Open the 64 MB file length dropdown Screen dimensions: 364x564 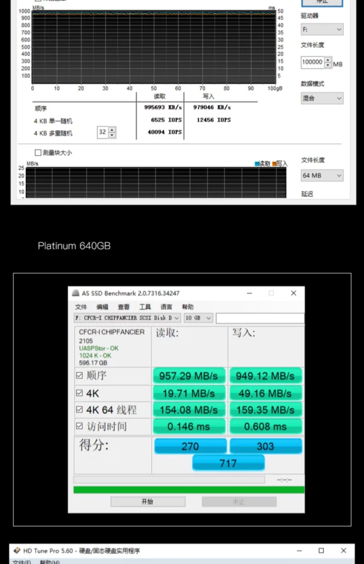(x=322, y=176)
